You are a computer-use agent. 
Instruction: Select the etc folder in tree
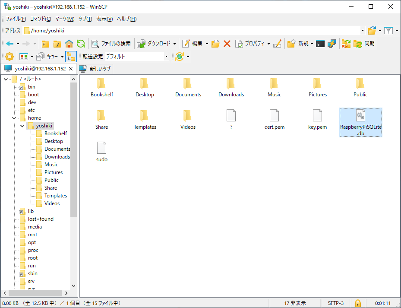pyautogui.click(x=31, y=110)
